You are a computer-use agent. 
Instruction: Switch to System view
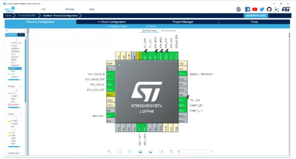pyautogui.click(x=168, y=31)
